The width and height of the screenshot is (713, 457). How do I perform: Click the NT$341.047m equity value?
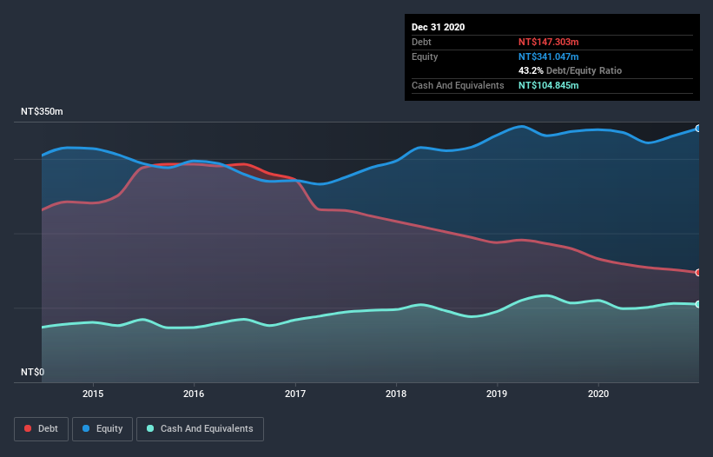click(x=548, y=56)
